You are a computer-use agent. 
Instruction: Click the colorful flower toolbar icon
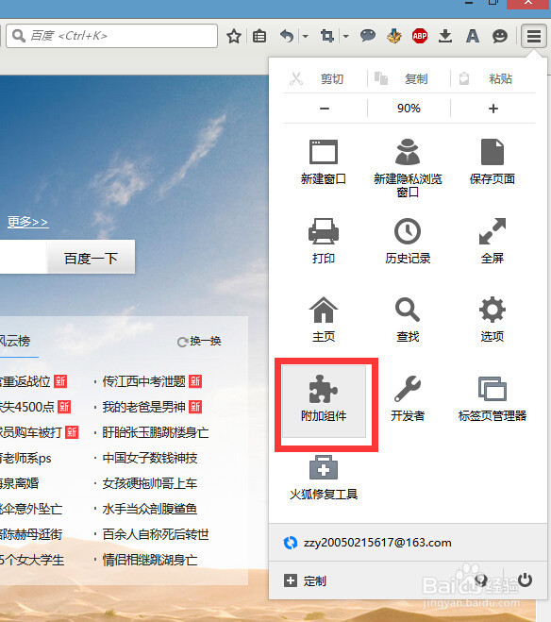(x=394, y=36)
